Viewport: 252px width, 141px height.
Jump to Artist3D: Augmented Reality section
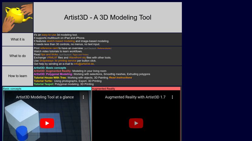pos(53,71)
